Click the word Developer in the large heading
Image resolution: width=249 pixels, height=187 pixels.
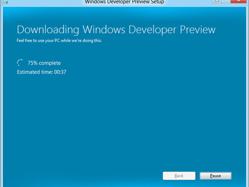pos(153,30)
